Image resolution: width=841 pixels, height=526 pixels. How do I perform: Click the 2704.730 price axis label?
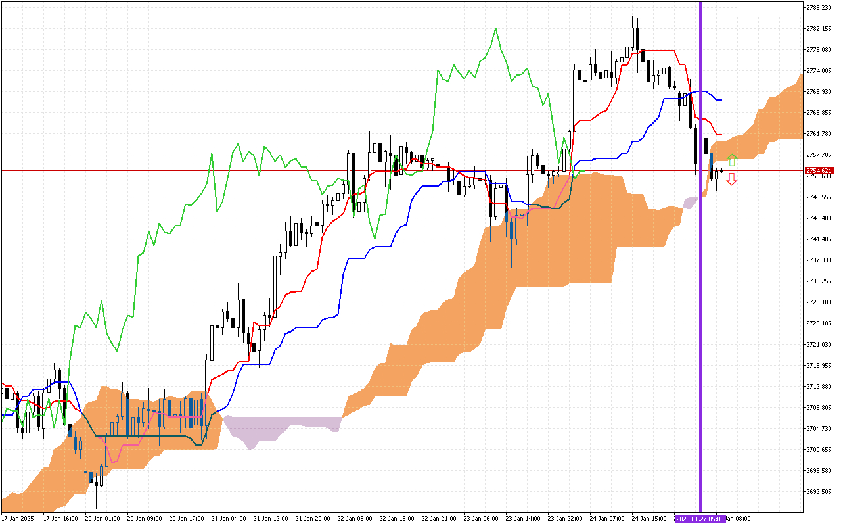coord(818,429)
